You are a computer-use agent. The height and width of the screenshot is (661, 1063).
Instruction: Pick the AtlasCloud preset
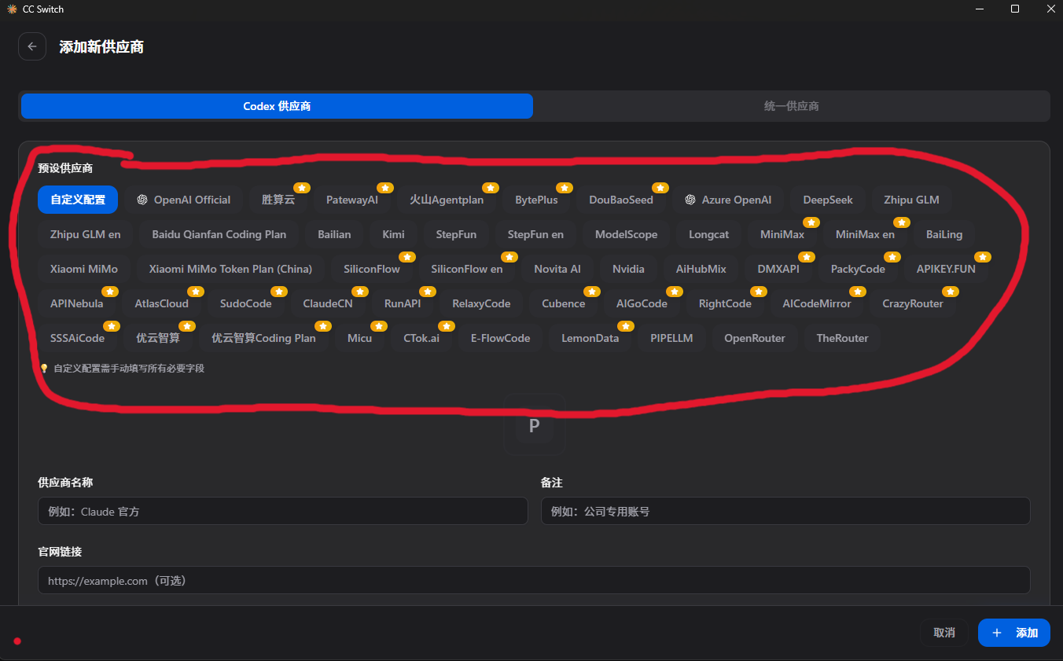(x=161, y=303)
